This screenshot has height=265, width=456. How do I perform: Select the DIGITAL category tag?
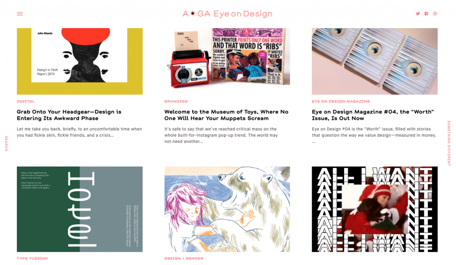pyautogui.click(x=25, y=101)
